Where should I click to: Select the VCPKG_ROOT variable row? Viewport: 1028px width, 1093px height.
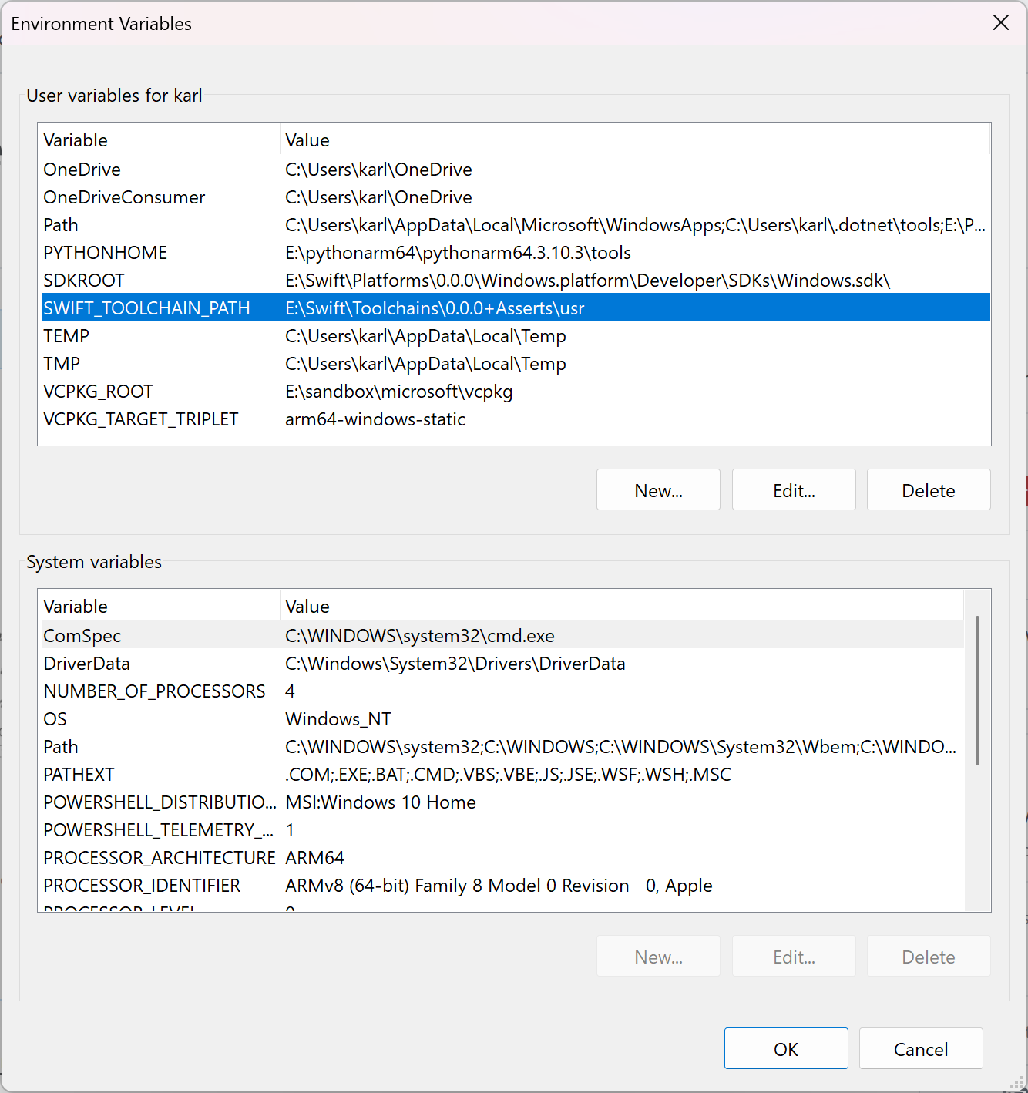click(98, 392)
